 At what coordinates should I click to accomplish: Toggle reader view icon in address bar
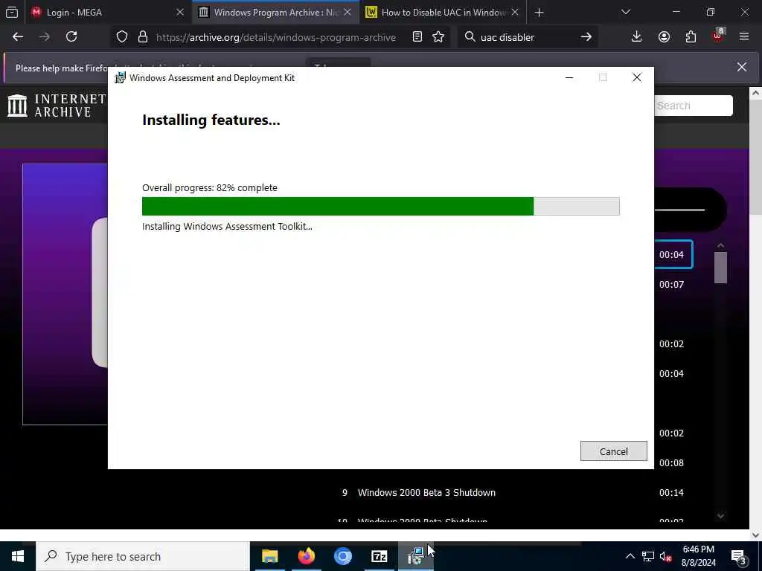coord(417,37)
